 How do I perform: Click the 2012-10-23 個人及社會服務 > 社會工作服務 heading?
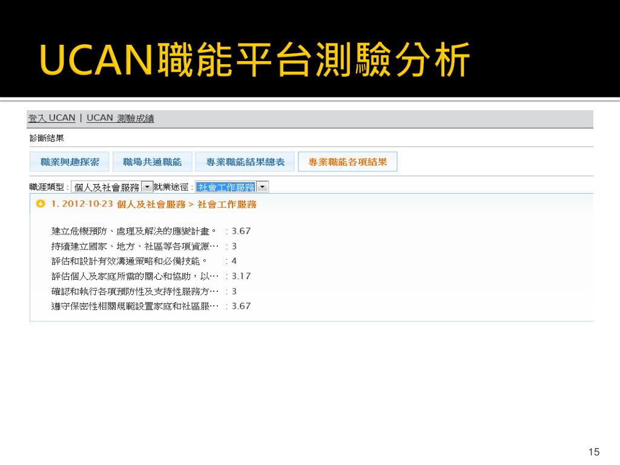(x=154, y=205)
